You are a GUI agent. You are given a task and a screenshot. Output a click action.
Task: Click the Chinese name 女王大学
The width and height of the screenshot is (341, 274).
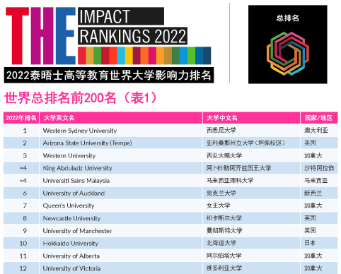[219, 205]
